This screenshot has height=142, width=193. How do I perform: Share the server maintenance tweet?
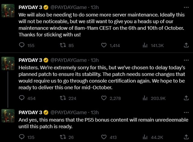pos(186,45)
